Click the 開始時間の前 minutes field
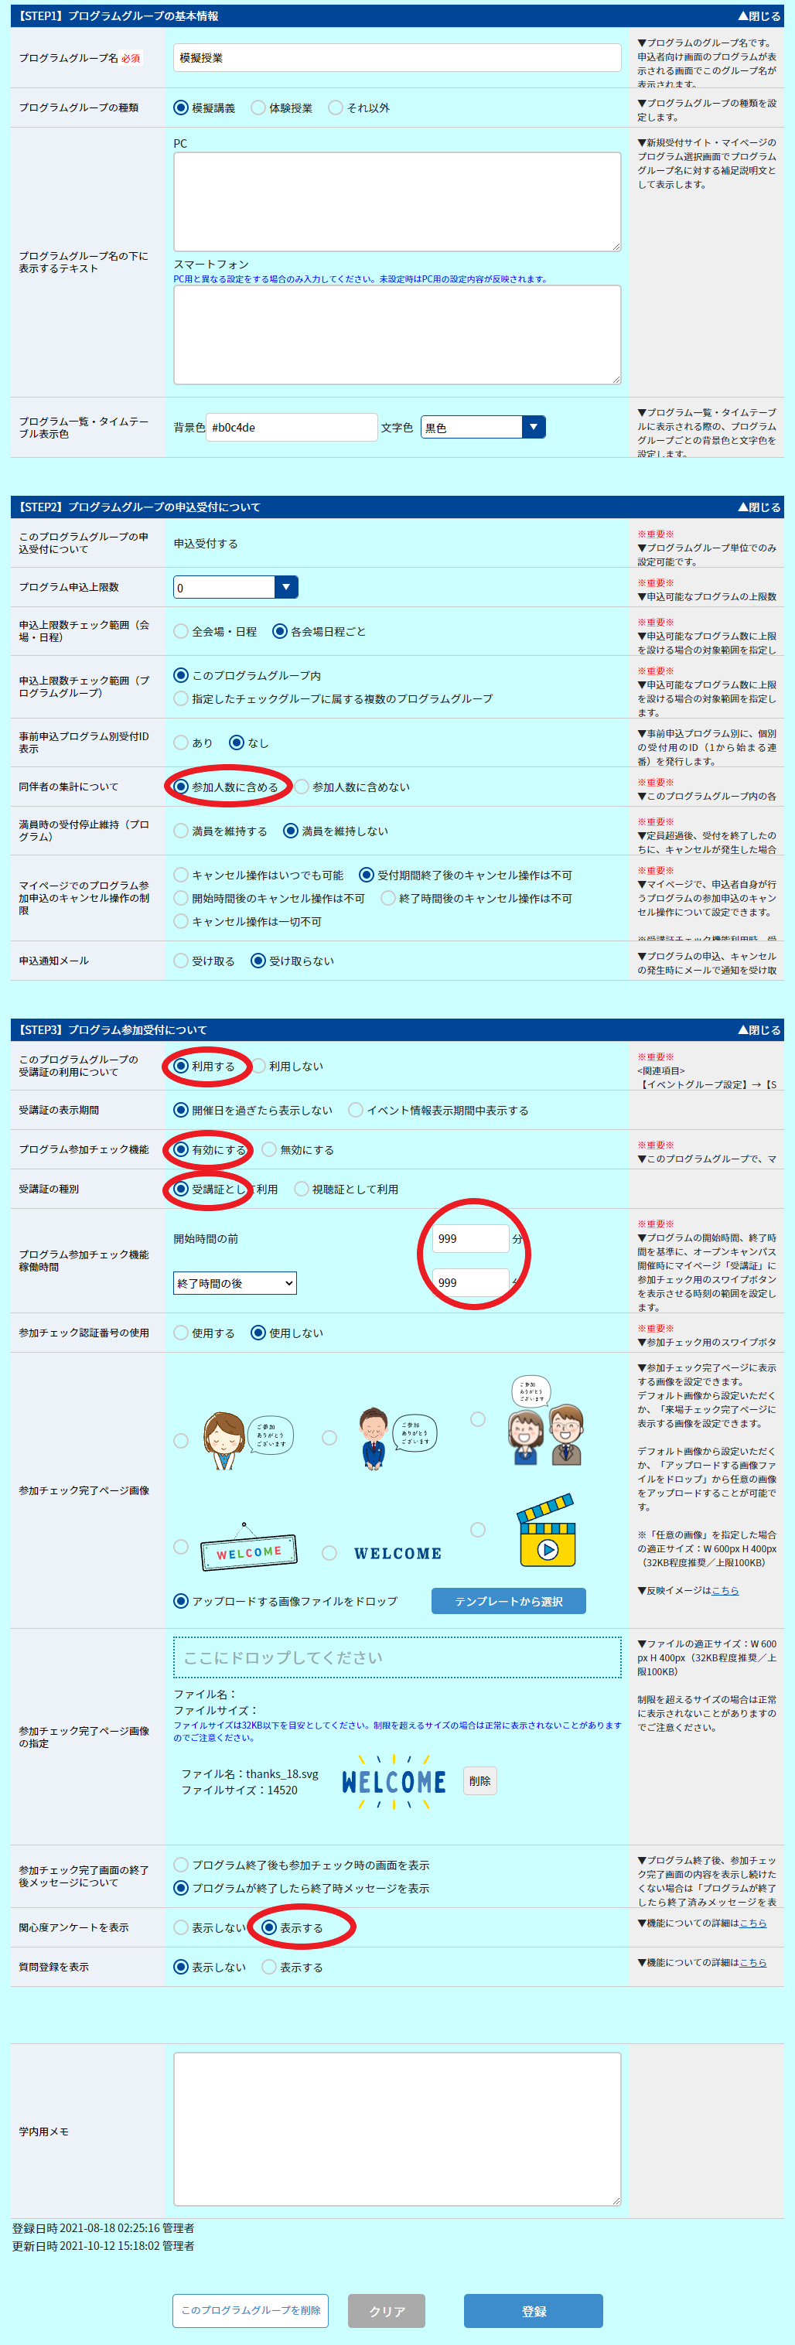This screenshot has width=795, height=2345. tap(470, 1238)
